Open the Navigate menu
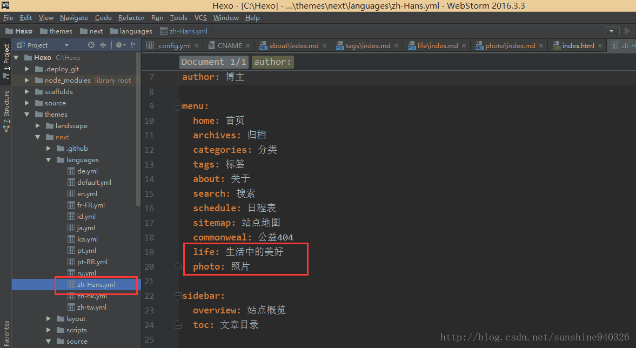Image resolution: width=636 pixels, height=348 pixels. (74, 18)
